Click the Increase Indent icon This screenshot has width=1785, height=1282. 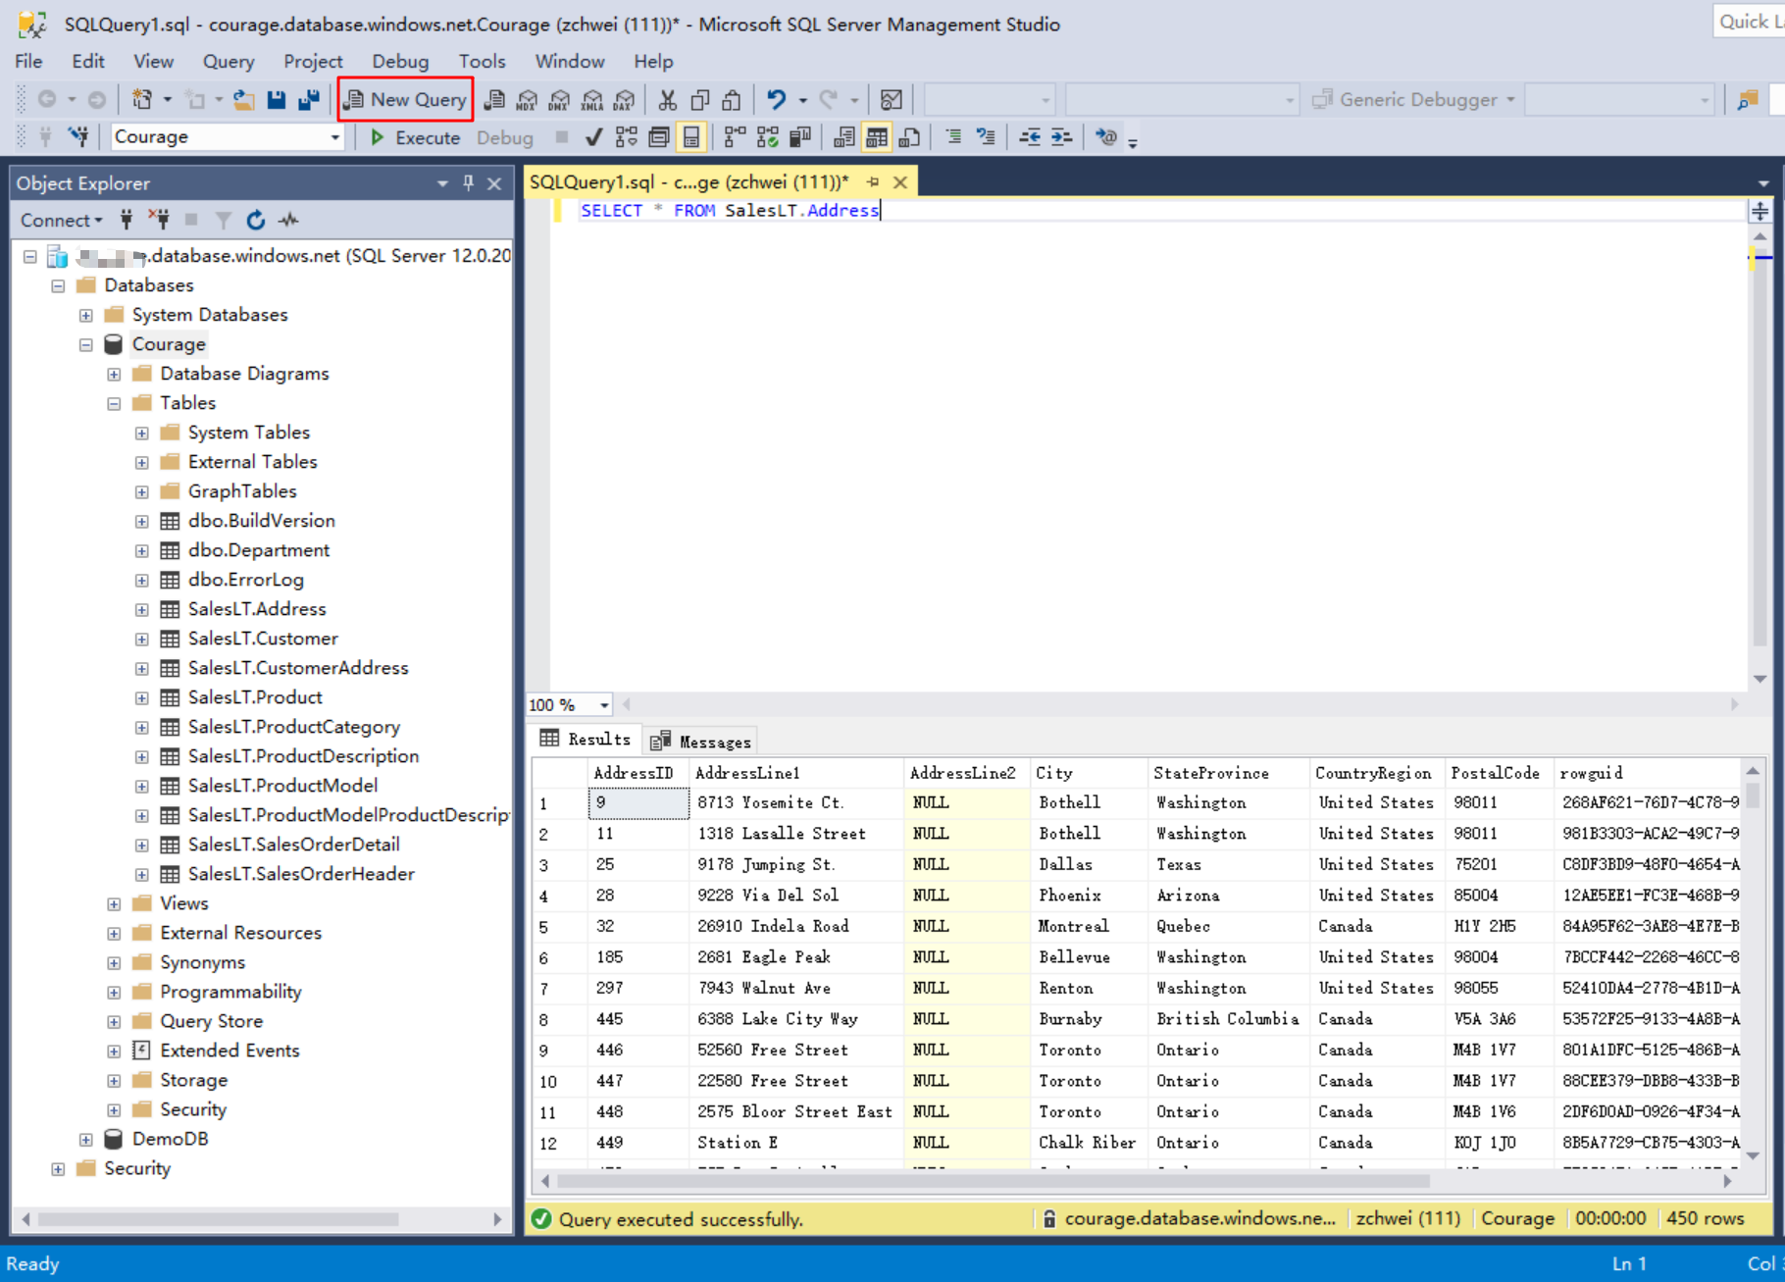point(1062,137)
